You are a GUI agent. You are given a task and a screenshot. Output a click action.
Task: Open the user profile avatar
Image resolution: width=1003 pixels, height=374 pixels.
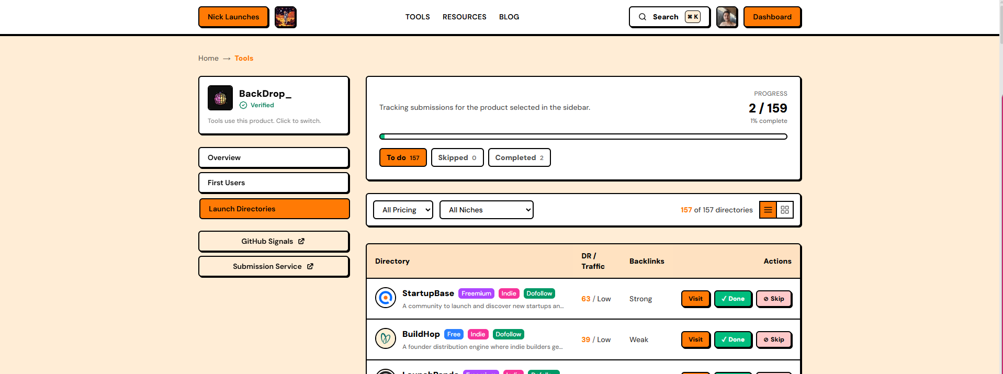(x=727, y=17)
